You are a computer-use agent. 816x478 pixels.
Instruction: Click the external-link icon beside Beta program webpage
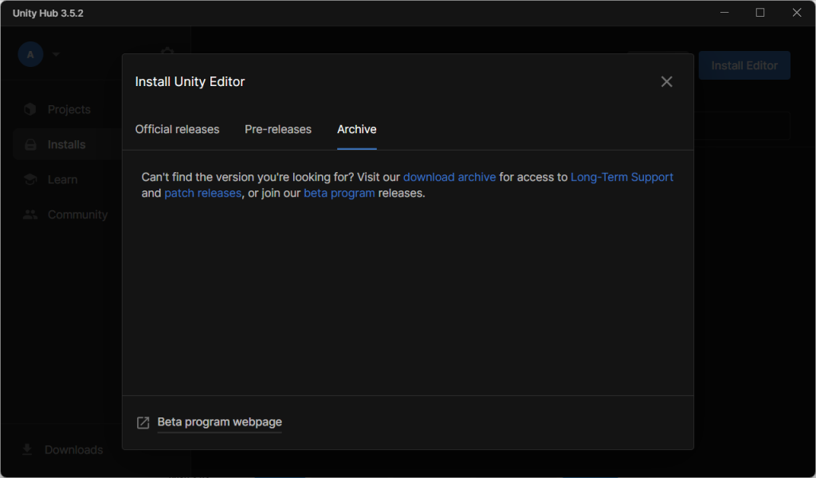click(x=143, y=423)
